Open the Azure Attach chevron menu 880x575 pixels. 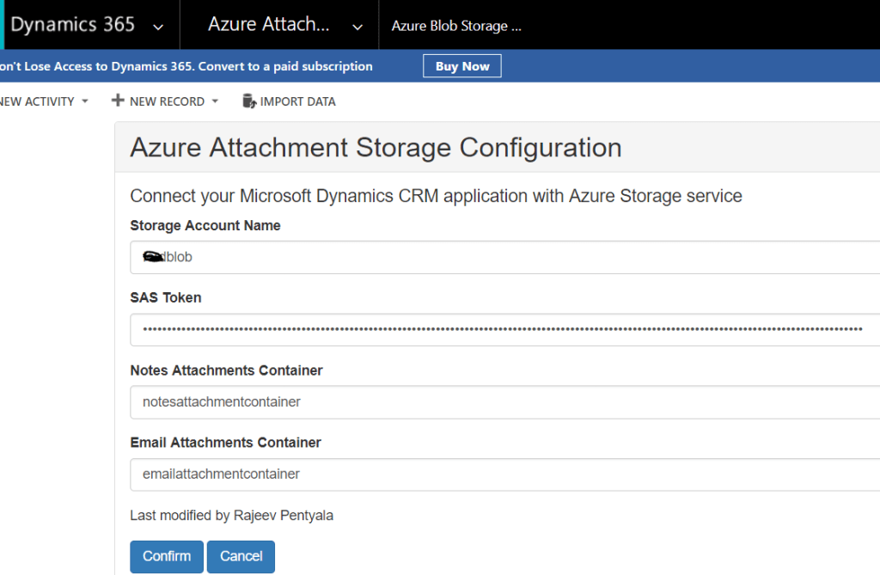point(357,26)
